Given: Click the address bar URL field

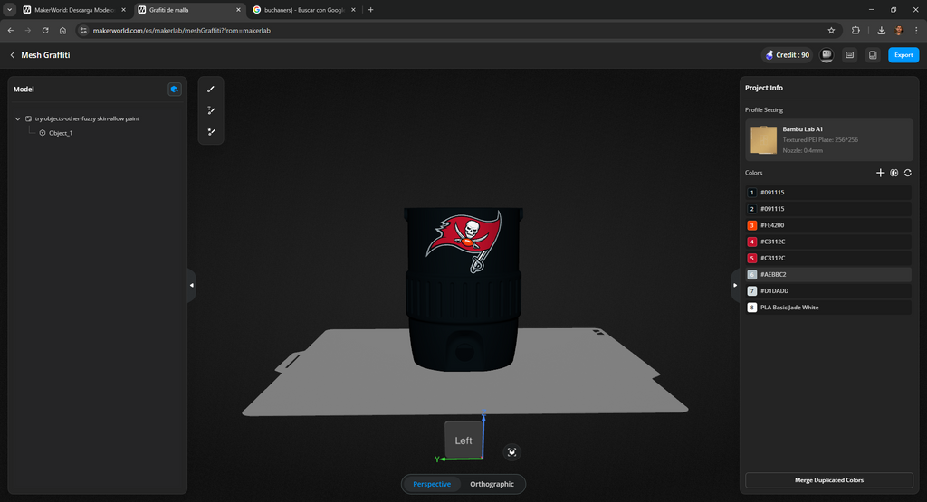Looking at the screenshot, I should pyautogui.click(x=455, y=30).
